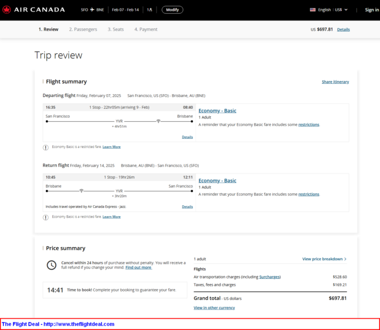Viewport: 380px width, 330px height.
Task: Click the Modify search button
Action: click(172, 10)
